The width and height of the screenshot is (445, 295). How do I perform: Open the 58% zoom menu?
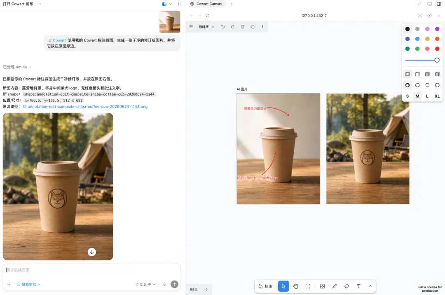pyautogui.click(x=194, y=290)
